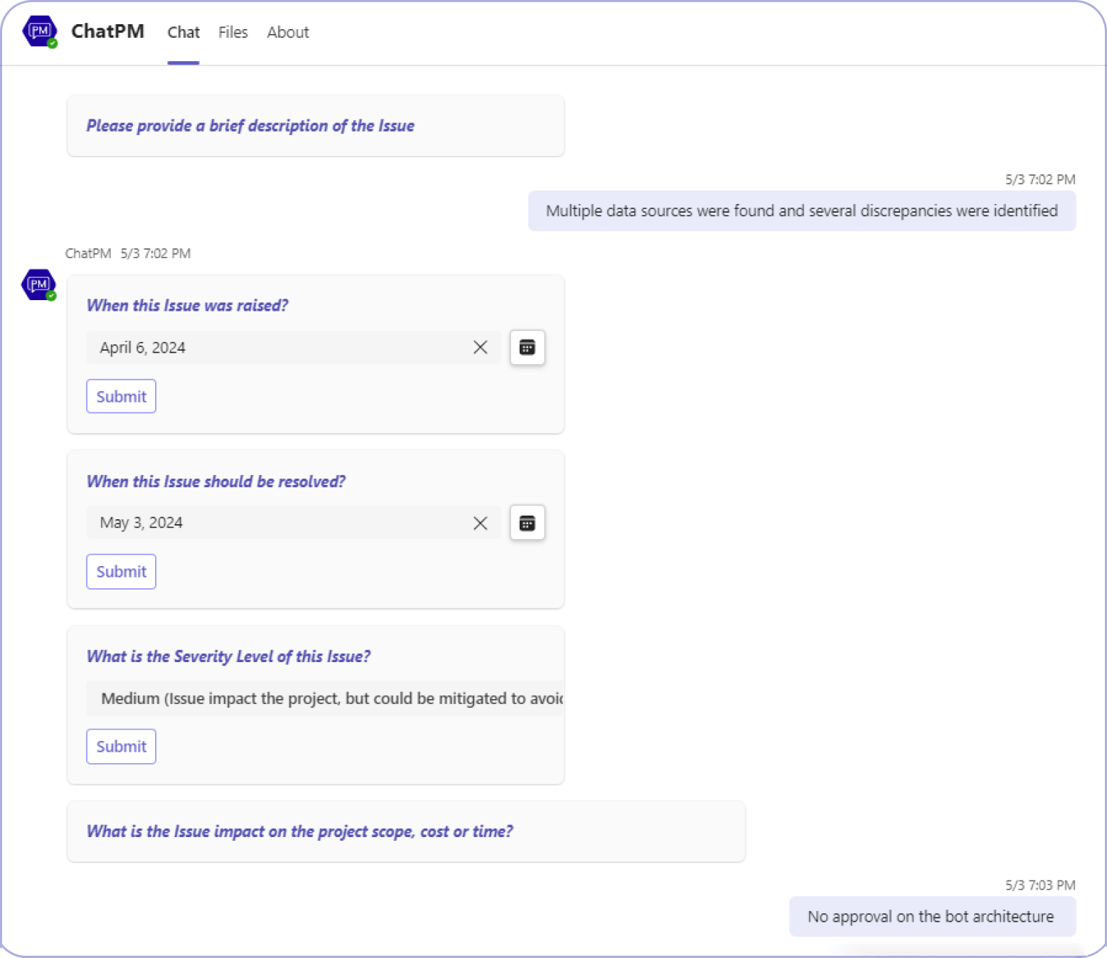Click the ChatPM logo in the header
This screenshot has width=1107, height=958.
point(41,31)
